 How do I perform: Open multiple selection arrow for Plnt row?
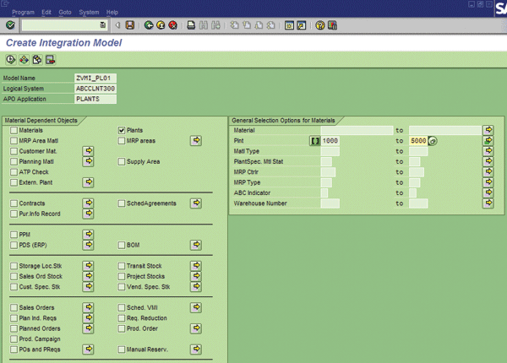coord(488,140)
